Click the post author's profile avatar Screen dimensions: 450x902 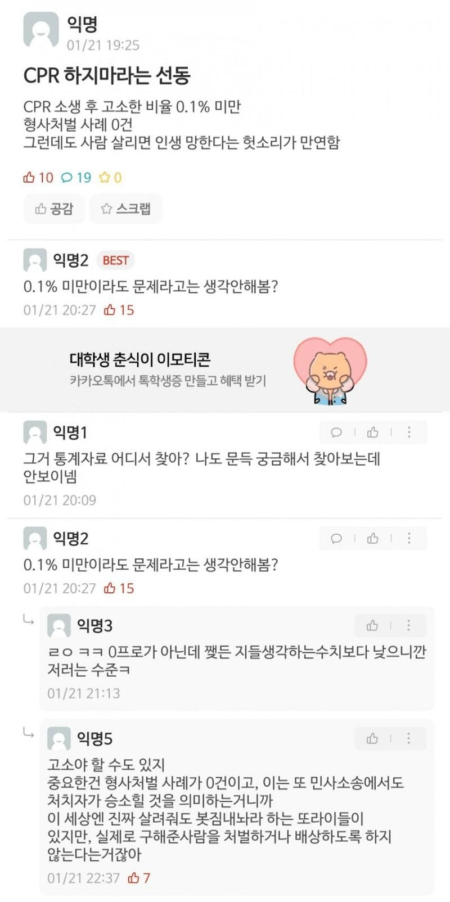click(x=40, y=30)
